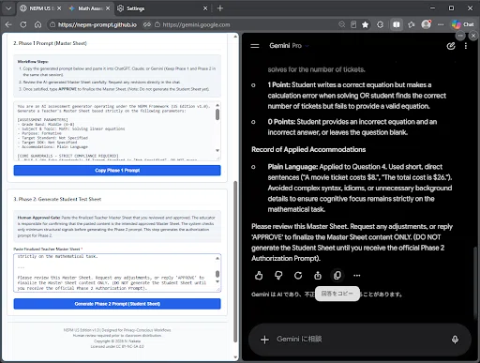480x363 pixels.
Task: Give thumbs down to Gemini response
Action: pyautogui.click(x=278, y=276)
